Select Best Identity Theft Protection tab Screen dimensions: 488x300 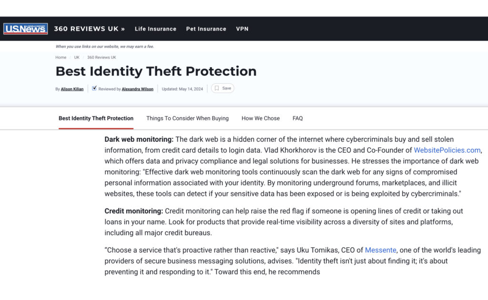96,118
